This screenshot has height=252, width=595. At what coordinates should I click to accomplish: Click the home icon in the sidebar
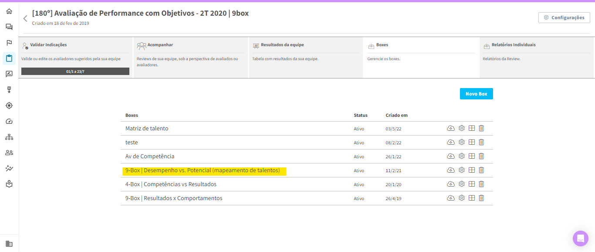(x=9, y=11)
